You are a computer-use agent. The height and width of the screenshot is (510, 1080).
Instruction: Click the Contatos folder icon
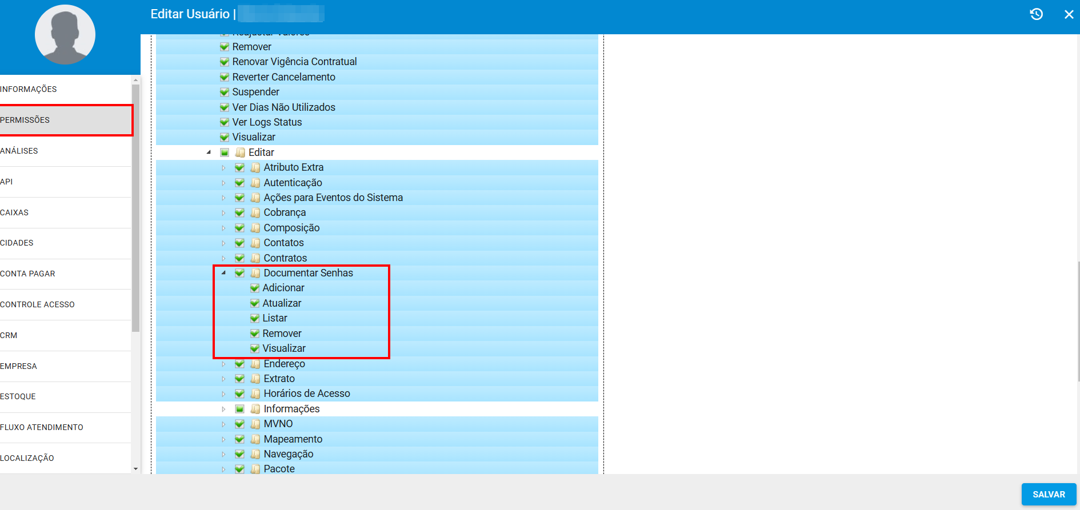pyautogui.click(x=255, y=243)
